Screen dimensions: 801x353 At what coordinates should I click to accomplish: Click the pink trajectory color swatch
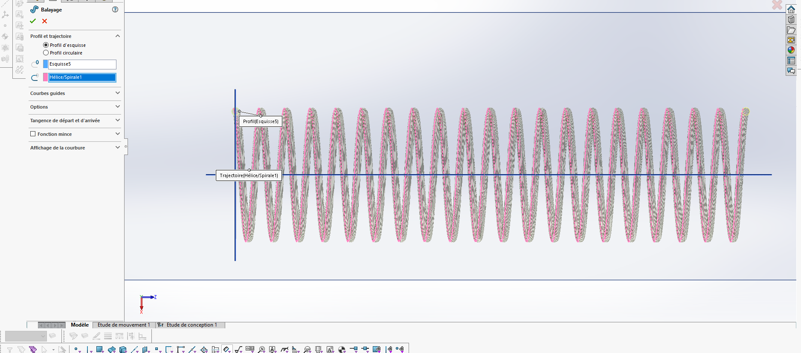[45, 77]
